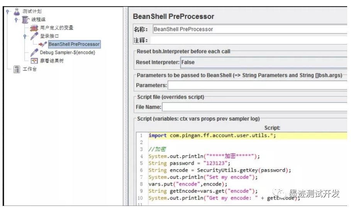
Task: Click the Parameters input field
Action: (257, 85)
